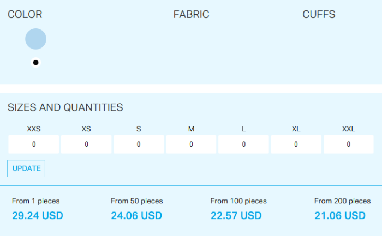Focus the XS quantity input field
Image resolution: width=382 pixels, height=236 pixels.
click(86, 144)
